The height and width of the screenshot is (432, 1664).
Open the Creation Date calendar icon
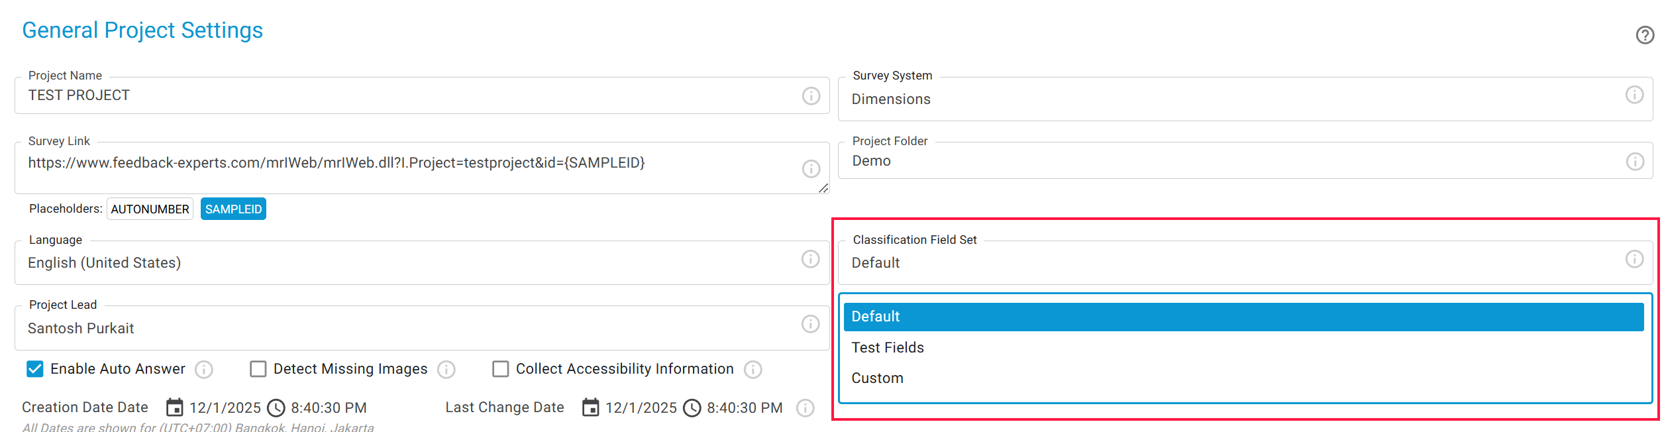tap(174, 407)
